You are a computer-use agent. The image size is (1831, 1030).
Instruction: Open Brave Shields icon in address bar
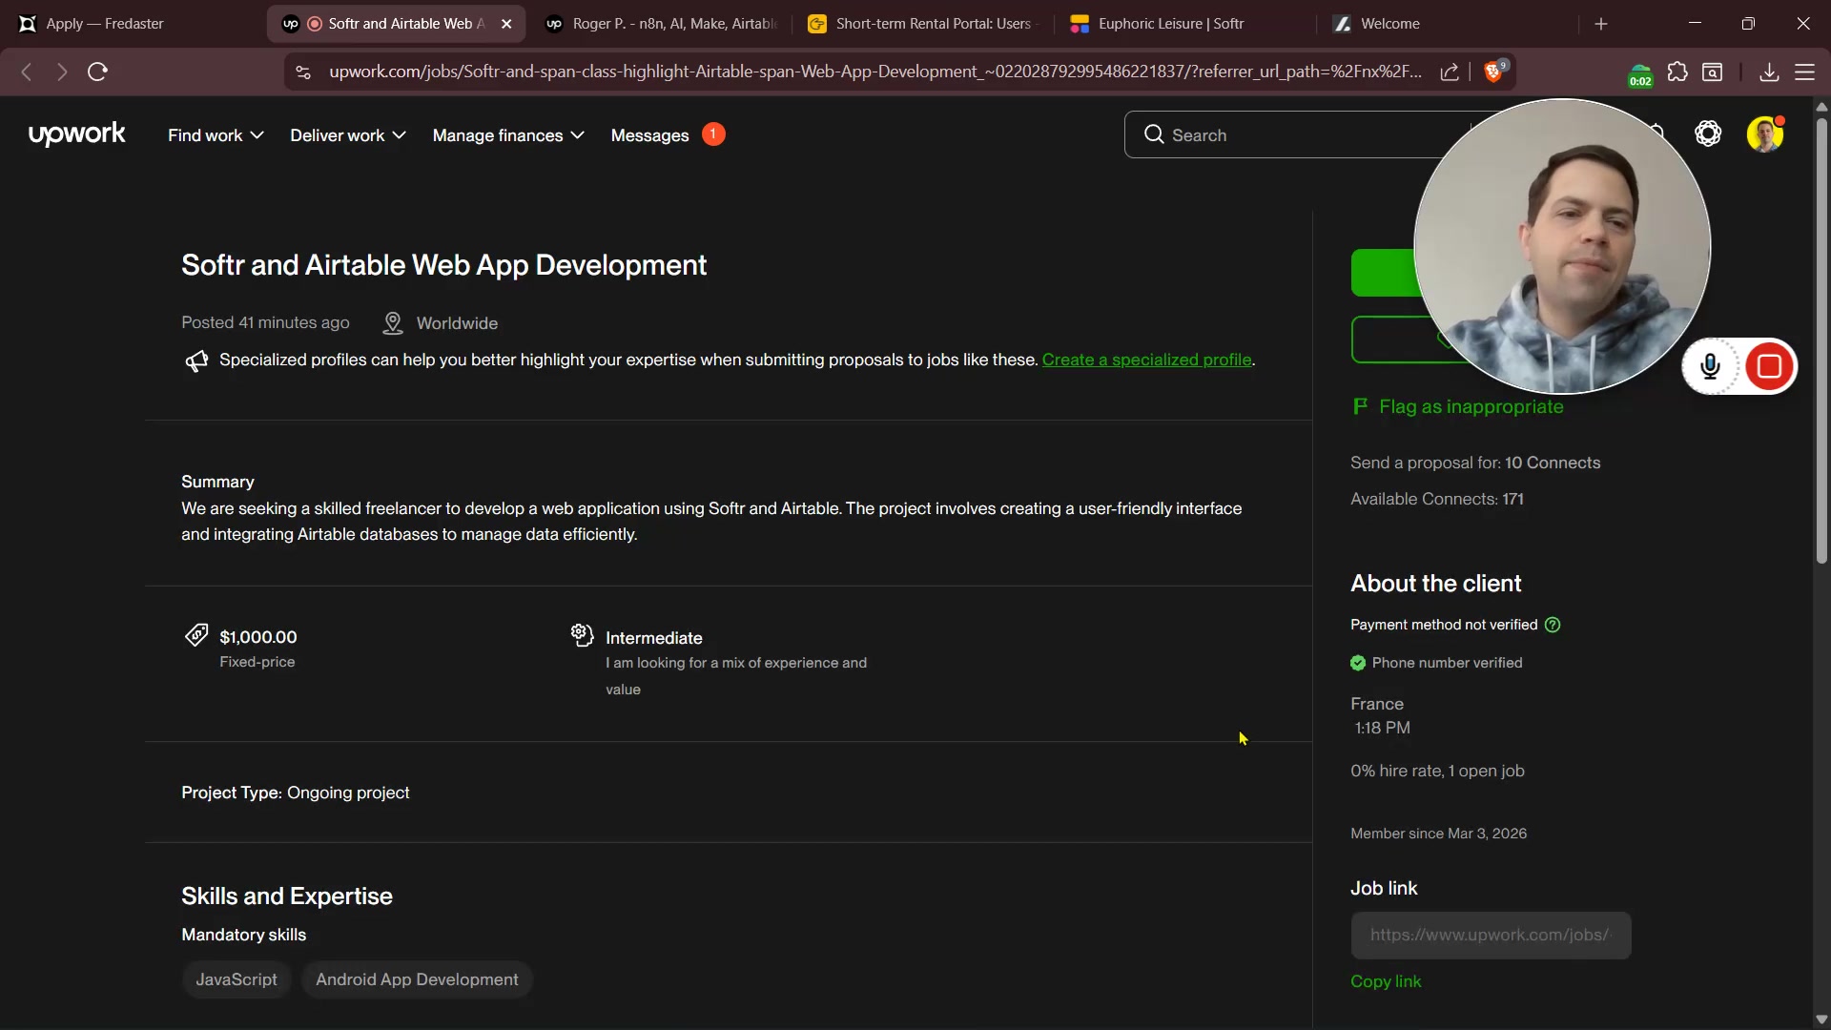1494,72
